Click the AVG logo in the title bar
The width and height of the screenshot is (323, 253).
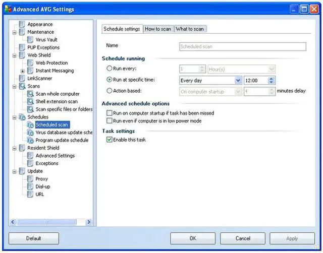(8, 9)
